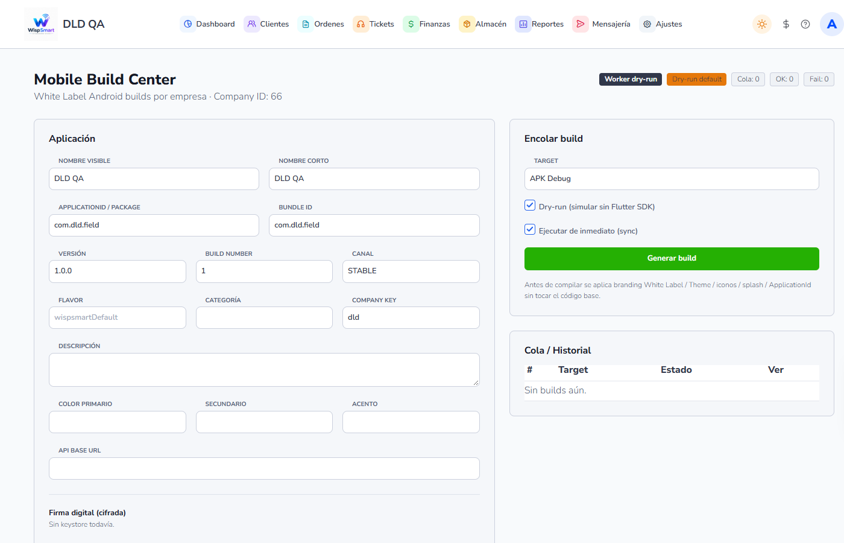
Task: Click the Fail: 0 badge
Action: coord(819,79)
